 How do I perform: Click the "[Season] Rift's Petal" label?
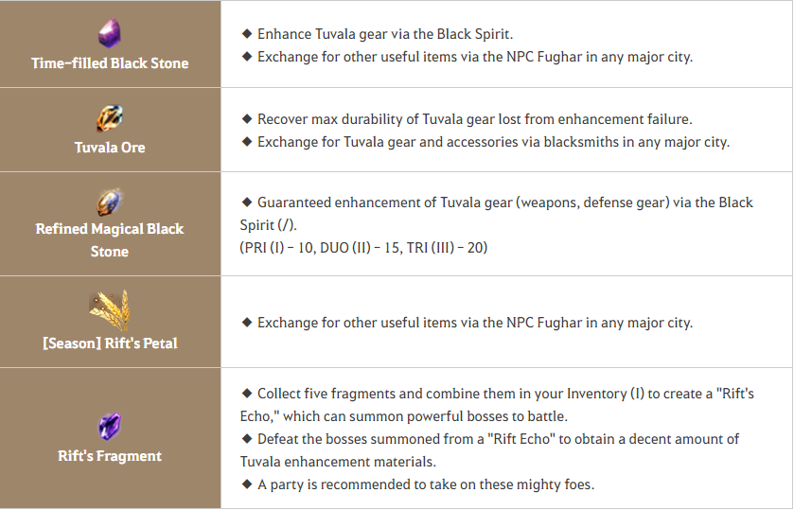[x=110, y=343]
